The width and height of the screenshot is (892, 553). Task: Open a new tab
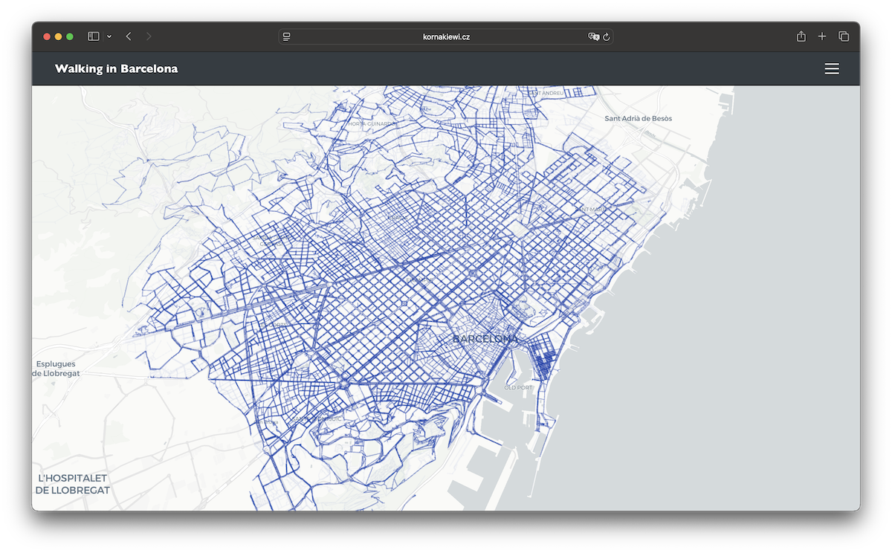(822, 36)
